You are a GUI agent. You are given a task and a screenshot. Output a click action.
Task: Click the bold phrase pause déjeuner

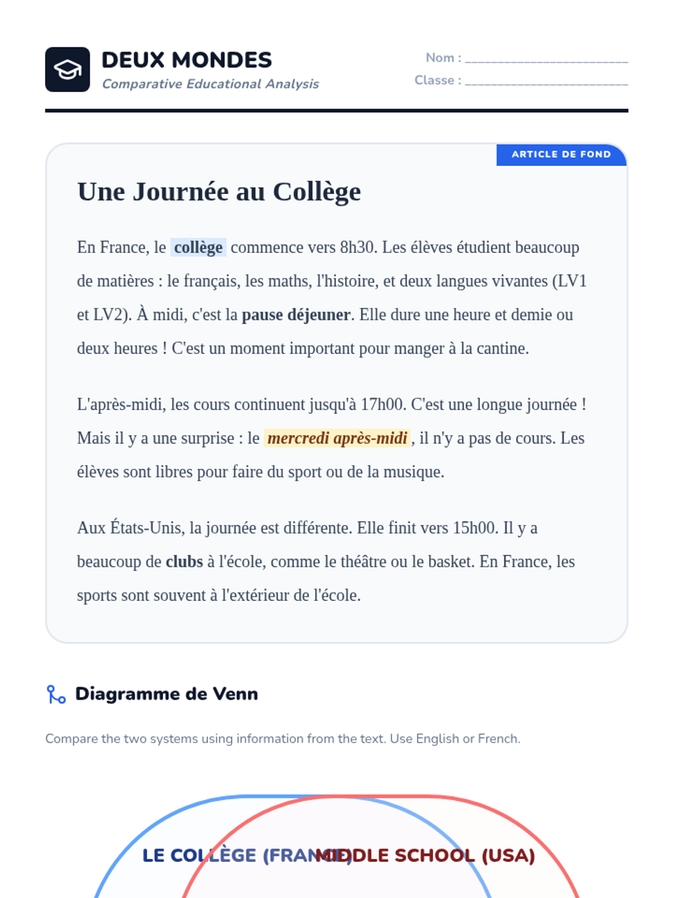[296, 315]
